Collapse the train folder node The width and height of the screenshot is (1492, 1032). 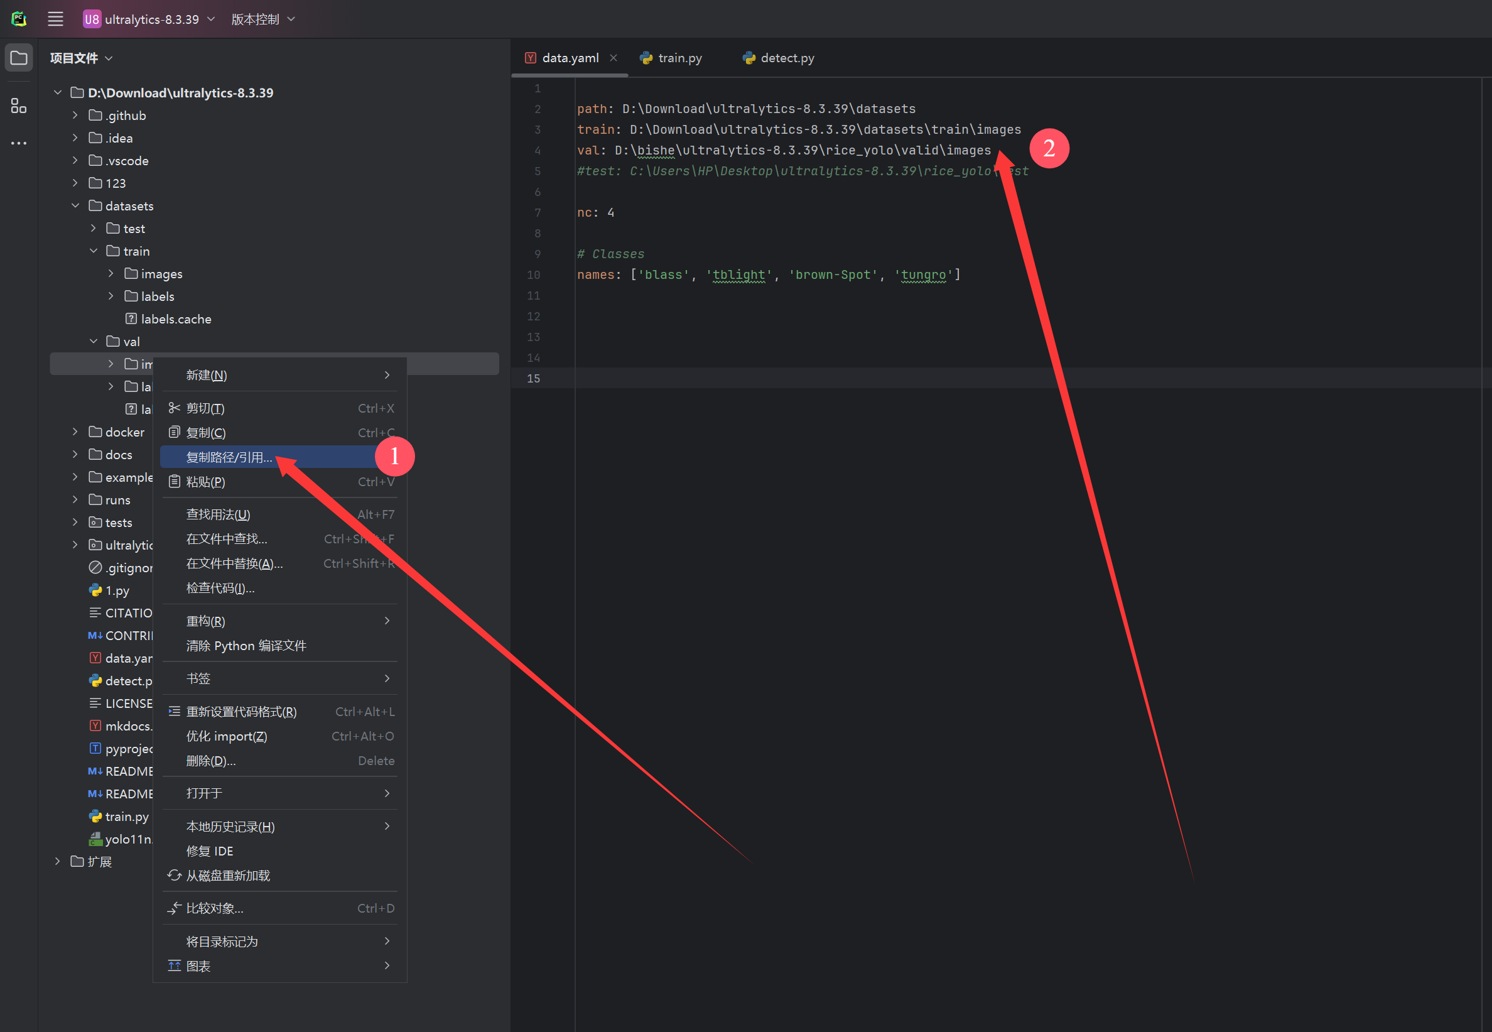pos(94,251)
